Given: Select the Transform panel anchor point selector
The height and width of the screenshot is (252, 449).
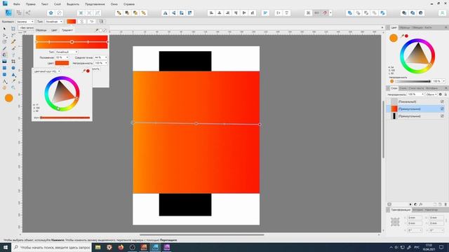Looking at the screenshot, I should pyautogui.click(x=395, y=222).
